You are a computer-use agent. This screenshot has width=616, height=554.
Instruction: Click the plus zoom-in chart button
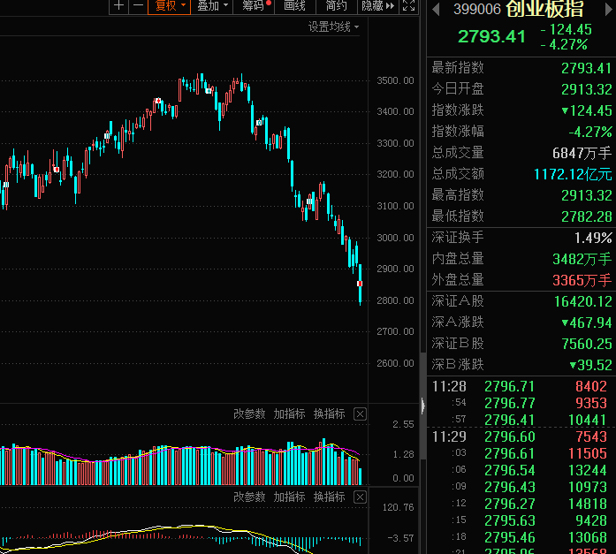point(119,6)
